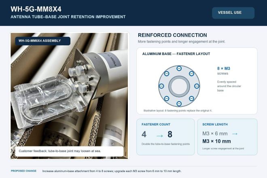Screen dimensions: 267x178
Task: Click the 'M3 × 10 mm' value
Action: point(216,141)
